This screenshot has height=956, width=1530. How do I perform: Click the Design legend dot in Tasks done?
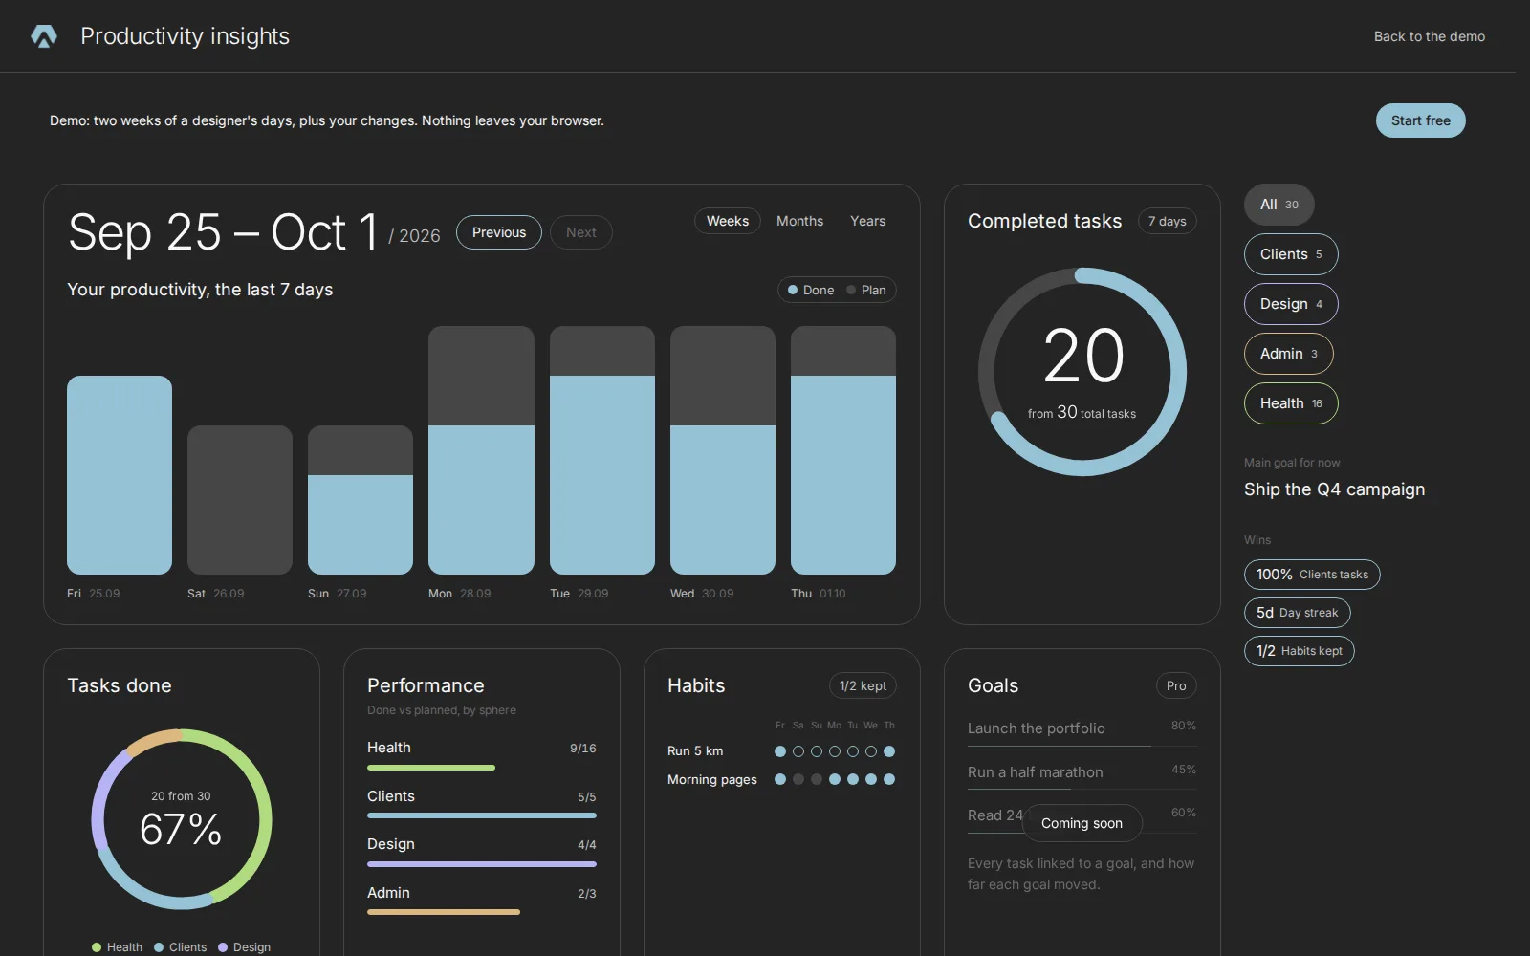tap(223, 947)
